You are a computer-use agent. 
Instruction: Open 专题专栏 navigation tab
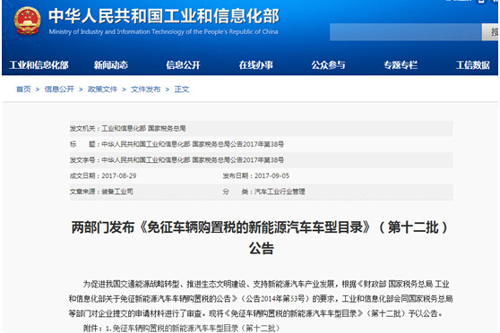401,65
